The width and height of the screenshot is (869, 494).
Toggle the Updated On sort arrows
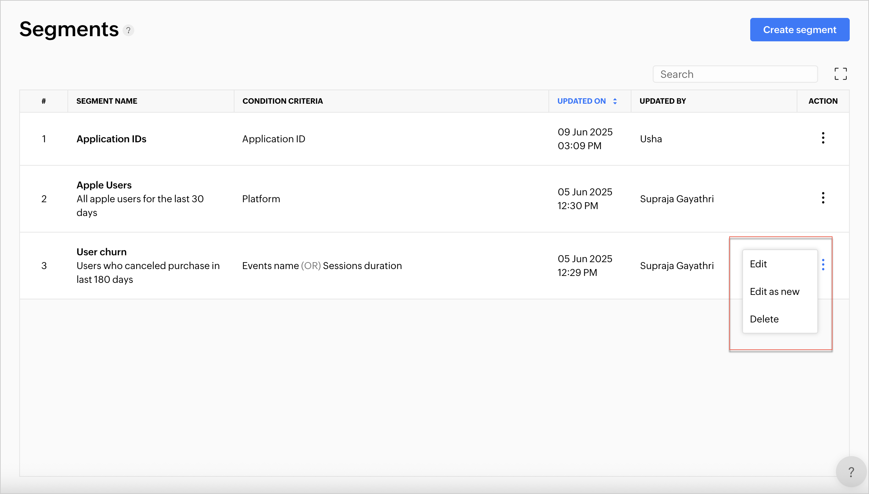615,101
